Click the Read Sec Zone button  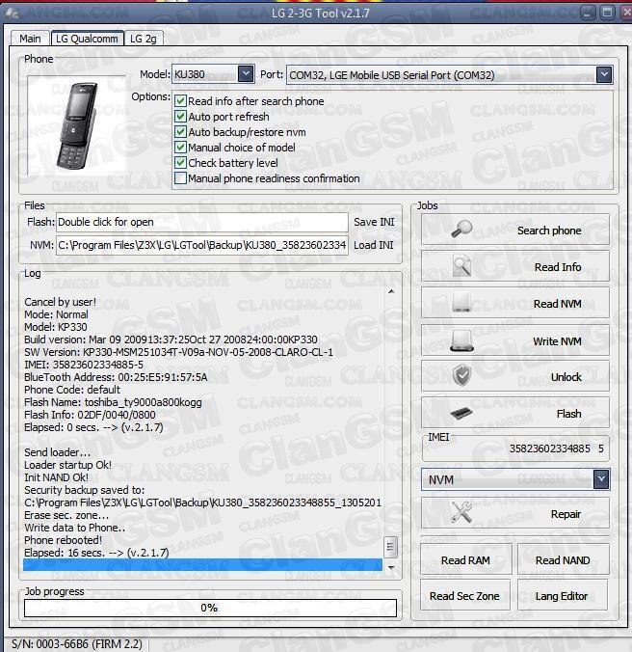pos(464,596)
